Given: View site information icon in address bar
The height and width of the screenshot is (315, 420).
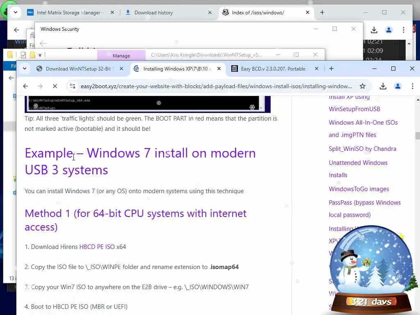Looking at the screenshot, I should [x=73, y=86].
